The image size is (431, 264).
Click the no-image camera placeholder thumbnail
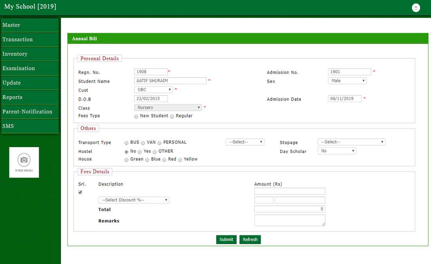[x=24, y=162]
